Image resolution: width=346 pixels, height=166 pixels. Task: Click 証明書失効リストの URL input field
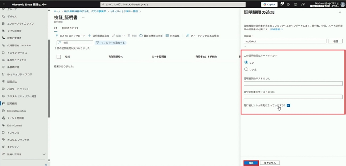(293, 83)
